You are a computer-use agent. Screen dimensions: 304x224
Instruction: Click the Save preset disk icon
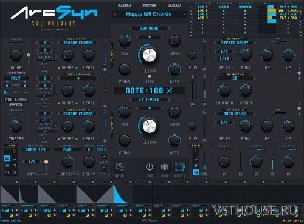(120, 167)
